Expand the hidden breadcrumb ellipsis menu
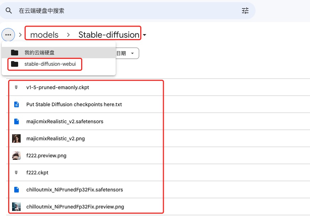Image resolution: width=310 pixels, height=217 pixels. click(x=8, y=35)
